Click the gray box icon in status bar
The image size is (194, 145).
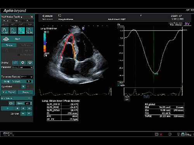(157, 134)
